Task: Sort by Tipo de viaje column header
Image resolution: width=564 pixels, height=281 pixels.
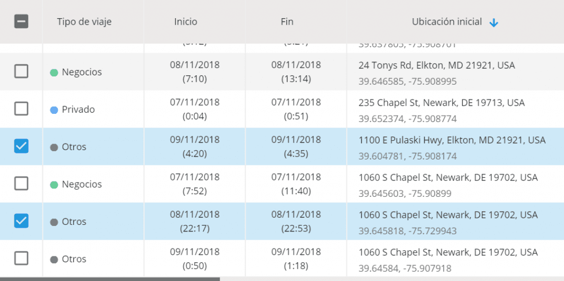Action: pyautogui.click(x=84, y=22)
